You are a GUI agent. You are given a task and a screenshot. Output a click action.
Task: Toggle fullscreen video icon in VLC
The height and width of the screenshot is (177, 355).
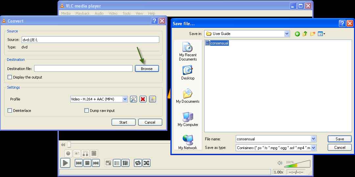[108, 163]
